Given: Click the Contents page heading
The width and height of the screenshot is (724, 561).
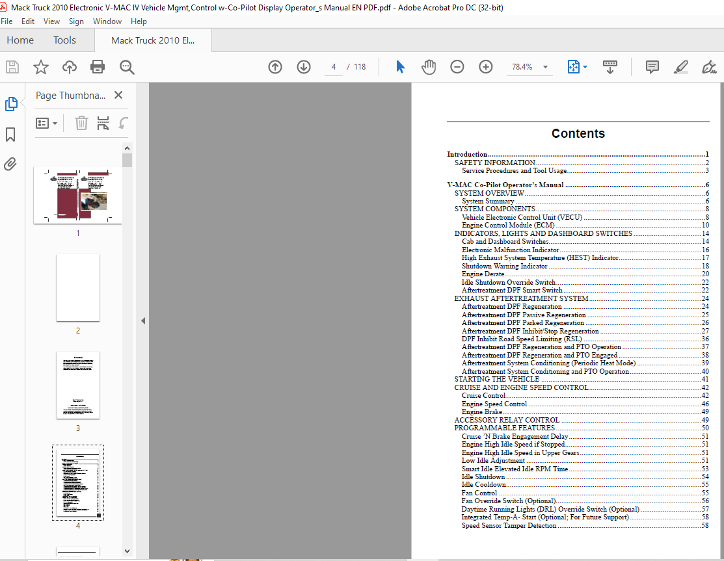Looking at the screenshot, I should [x=578, y=133].
